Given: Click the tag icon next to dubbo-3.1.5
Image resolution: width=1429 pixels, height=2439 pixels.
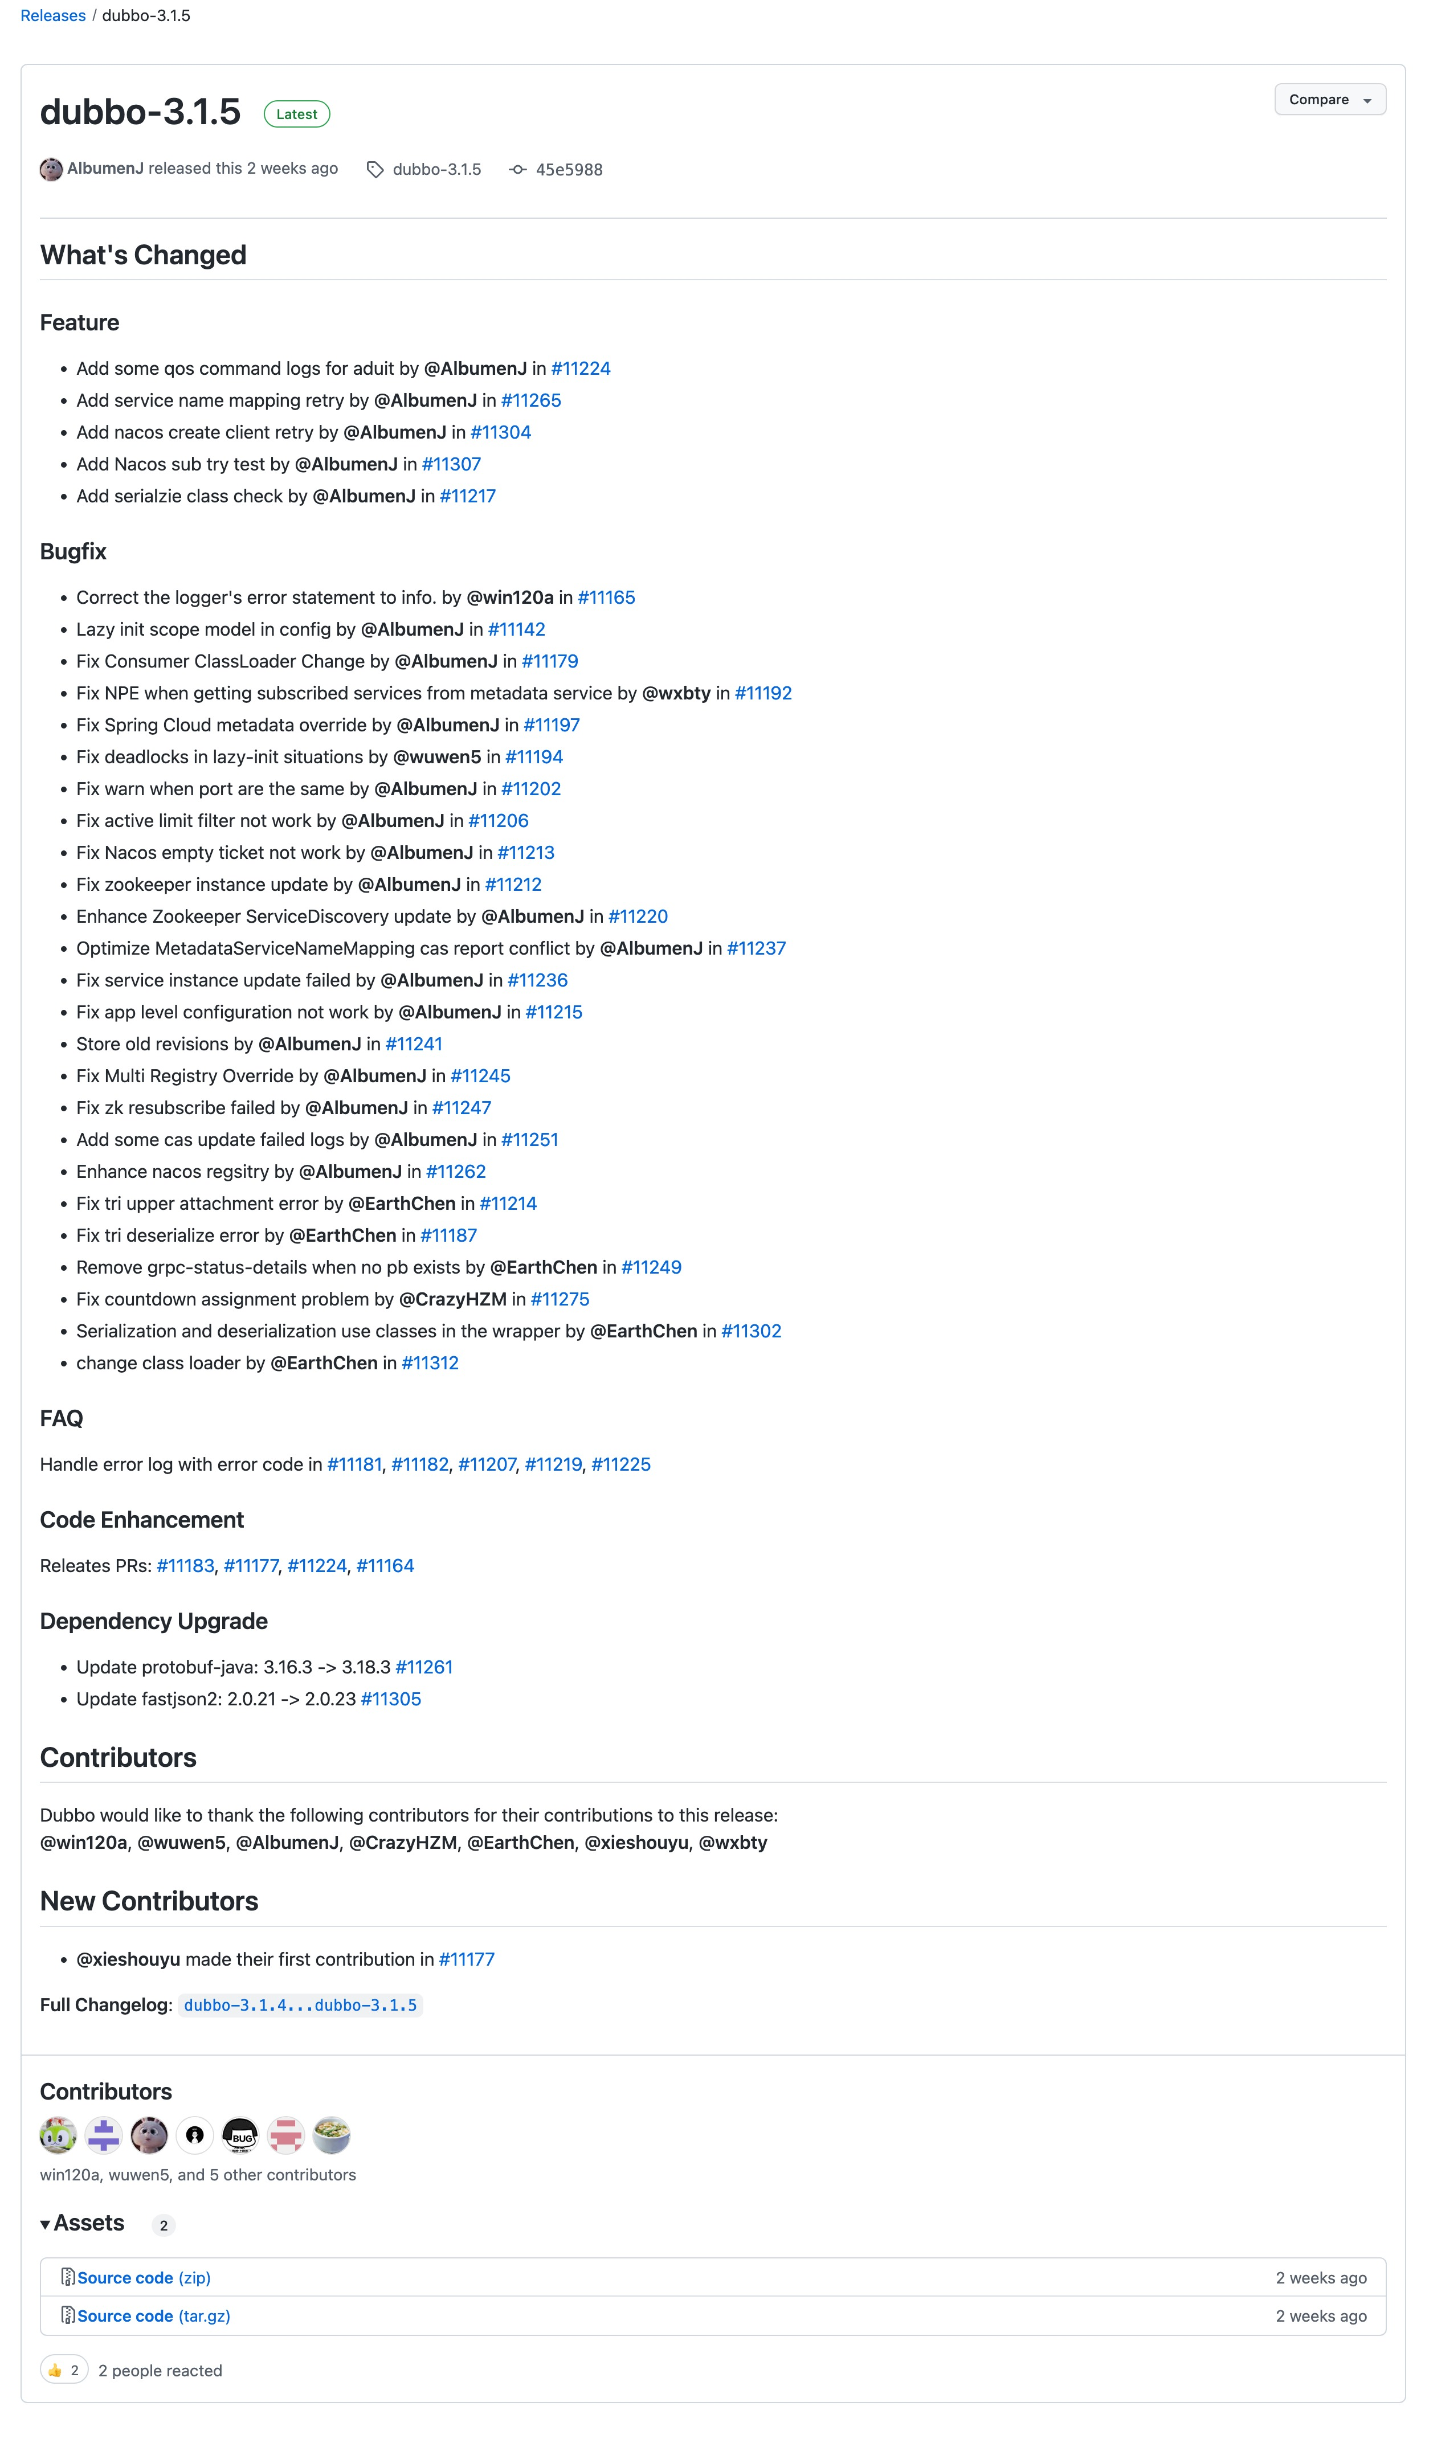Looking at the screenshot, I should tap(374, 168).
